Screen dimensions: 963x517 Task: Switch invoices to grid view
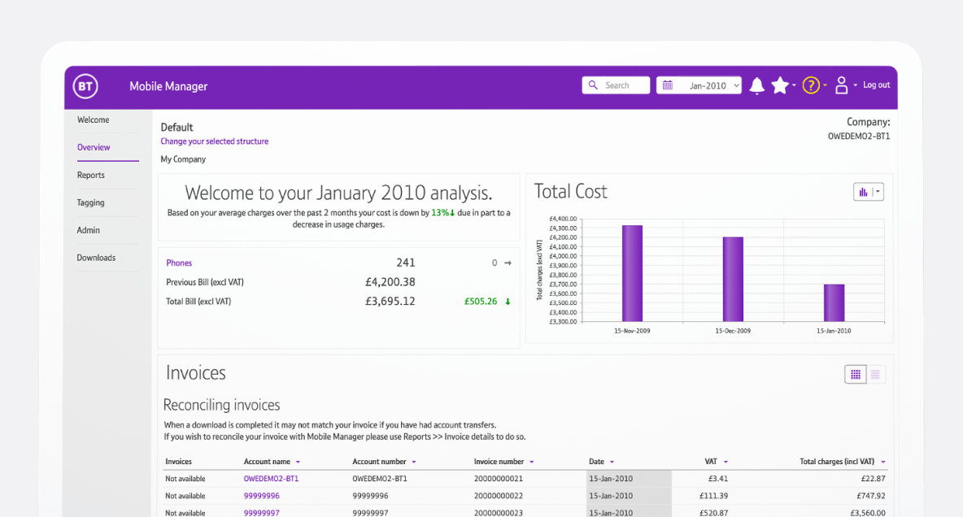[x=856, y=375]
